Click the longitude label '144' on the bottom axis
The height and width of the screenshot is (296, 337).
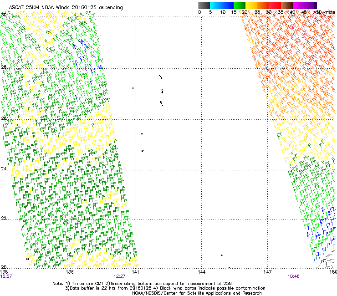pyautogui.click(x=201, y=272)
